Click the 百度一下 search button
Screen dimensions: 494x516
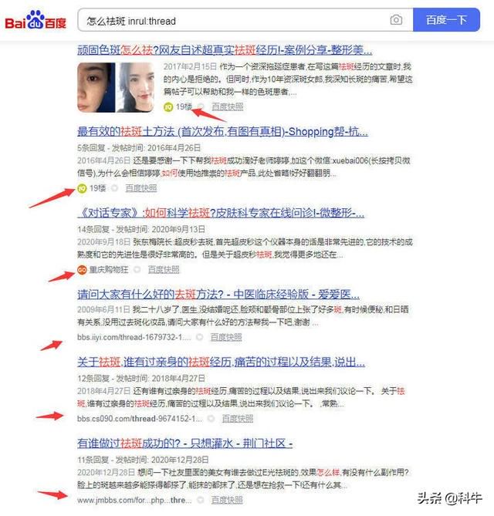coord(446,20)
